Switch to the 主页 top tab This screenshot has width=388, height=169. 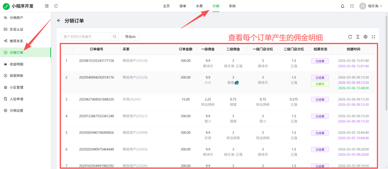point(166,6)
